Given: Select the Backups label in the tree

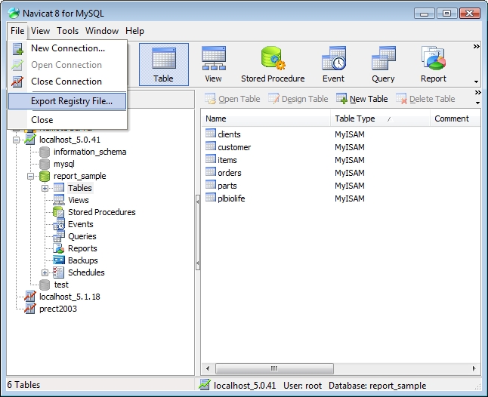Looking at the screenshot, I should click(83, 260).
